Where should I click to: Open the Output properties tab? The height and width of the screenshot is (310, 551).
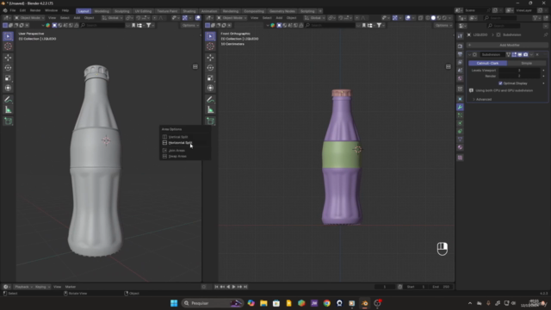460,54
